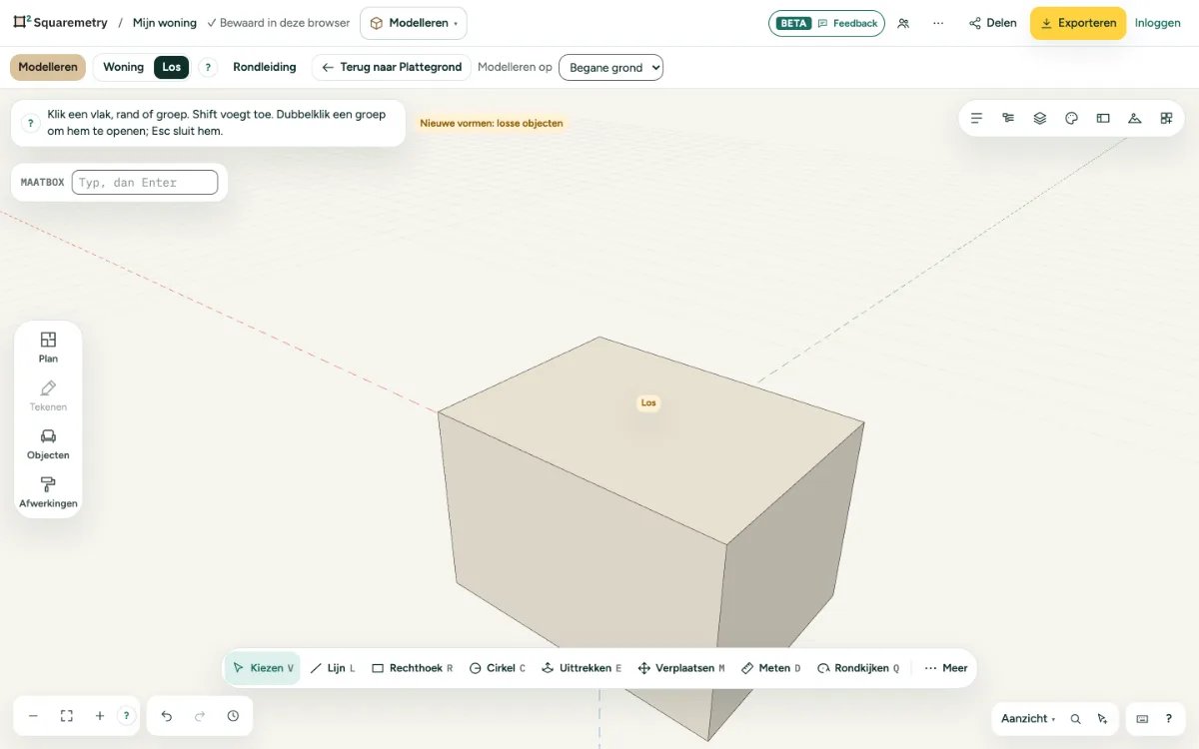Select the Kiezen selection tool
This screenshot has height=749, width=1199.
click(263, 668)
